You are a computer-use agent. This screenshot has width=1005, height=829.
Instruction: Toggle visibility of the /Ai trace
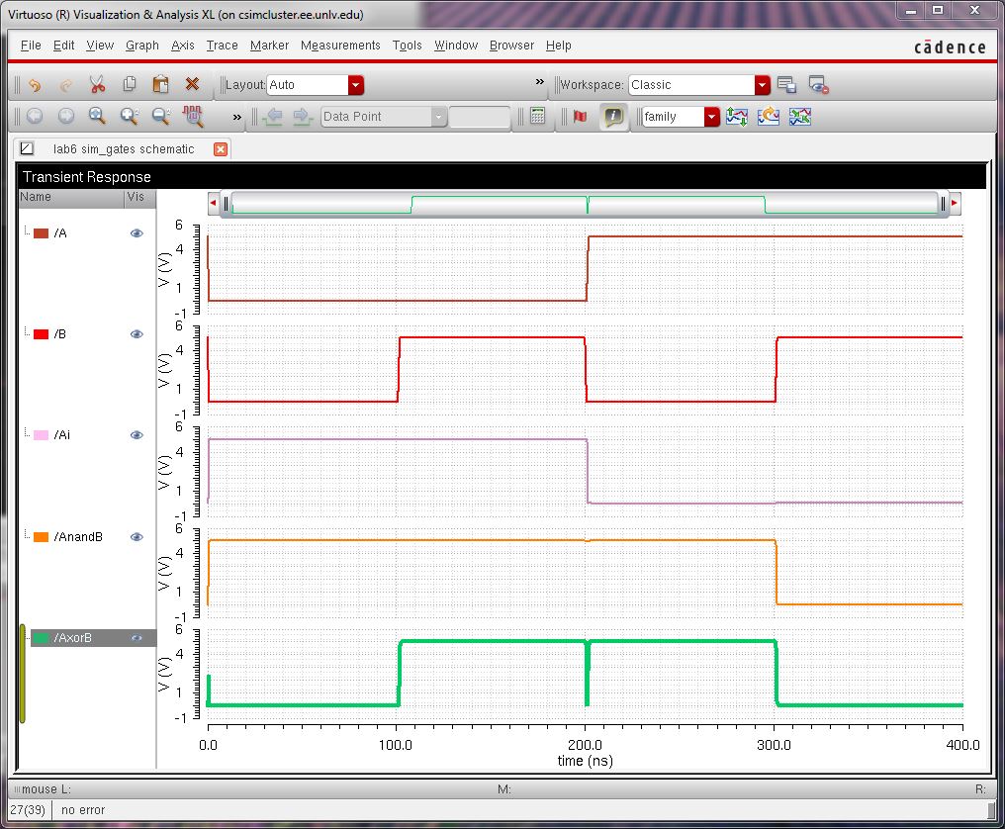pos(137,435)
